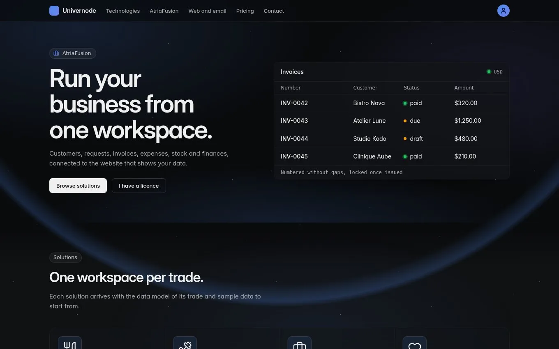Image resolution: width=559 pixels, height=349 pixels.
Task: Open the Contact nav link
Action: pos(274,11)
